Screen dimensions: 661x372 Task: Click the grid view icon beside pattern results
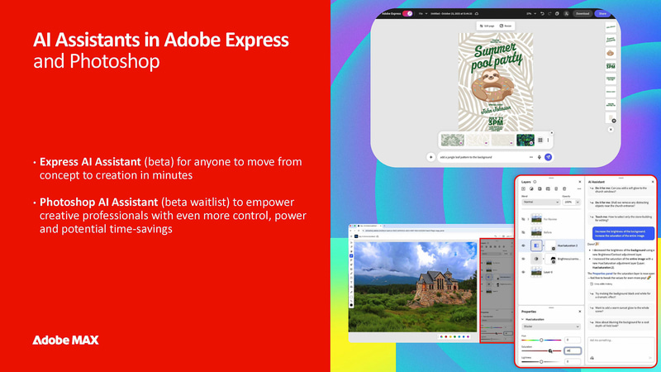click(x=540, y=140)
